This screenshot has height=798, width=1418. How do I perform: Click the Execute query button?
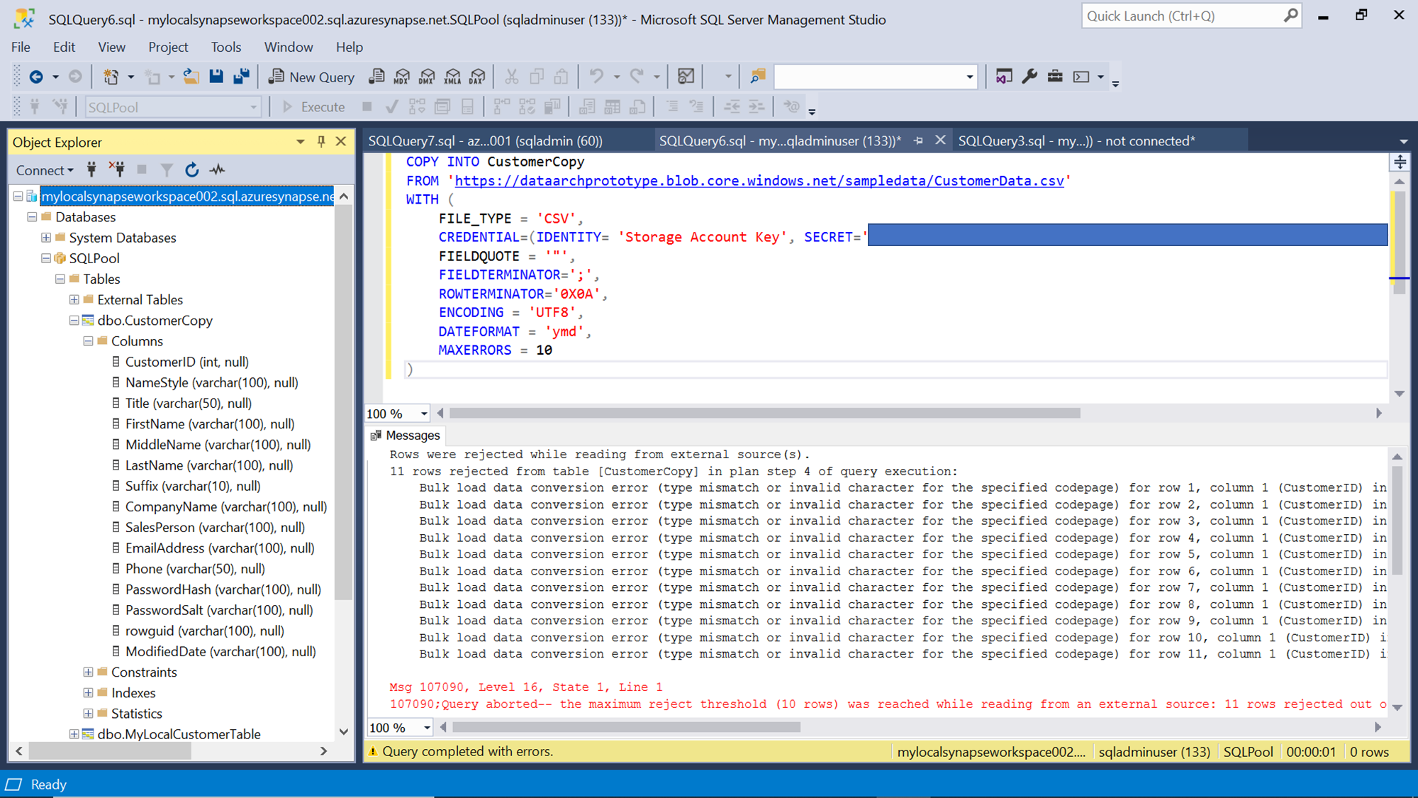click(313, 107)
